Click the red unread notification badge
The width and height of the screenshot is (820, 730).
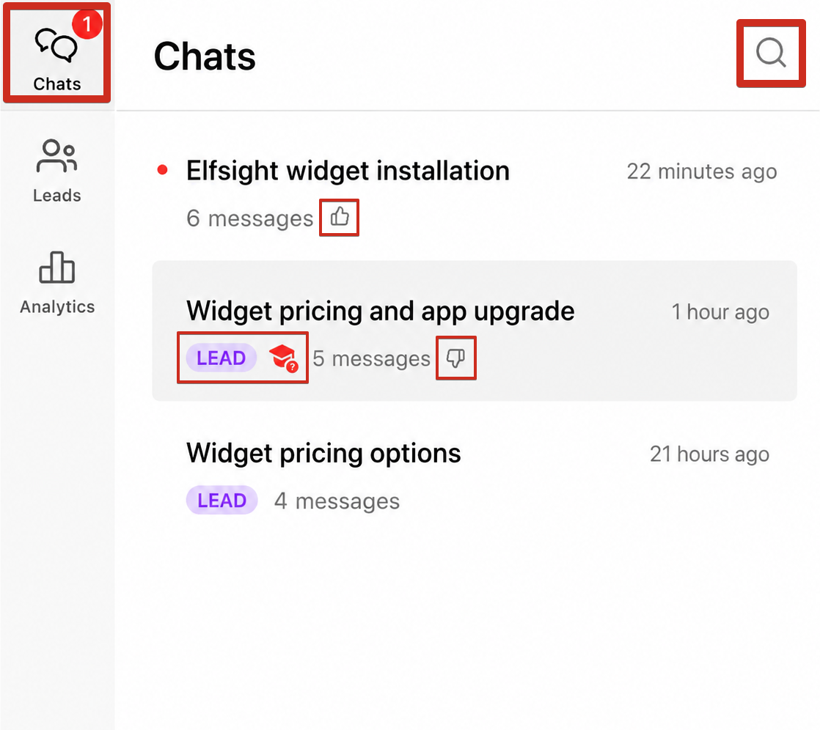[87, 24]
